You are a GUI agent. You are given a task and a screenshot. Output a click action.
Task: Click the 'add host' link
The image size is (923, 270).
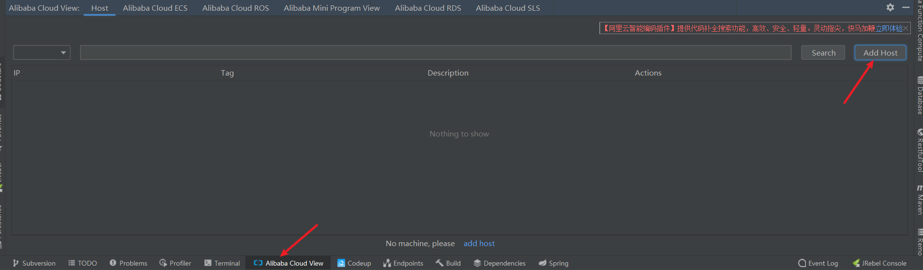[x=479, y=243]
